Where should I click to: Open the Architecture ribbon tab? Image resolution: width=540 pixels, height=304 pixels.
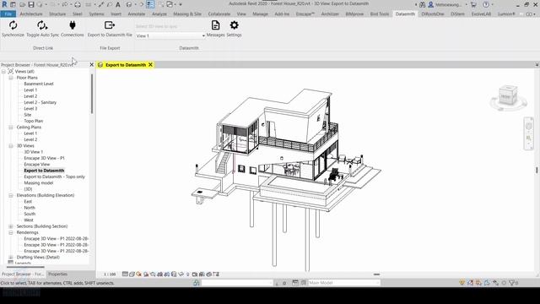coord(31,14)
